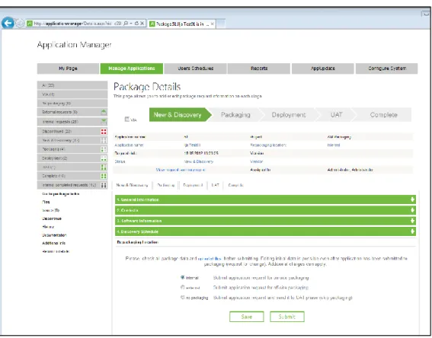Expand 1. General Information arrow
The image size is (432, 338).
pyautogui.click(x=412, y=199)
